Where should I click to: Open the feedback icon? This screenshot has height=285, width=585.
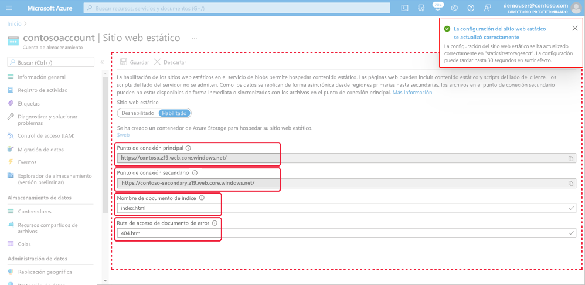(x=487, y=8)
